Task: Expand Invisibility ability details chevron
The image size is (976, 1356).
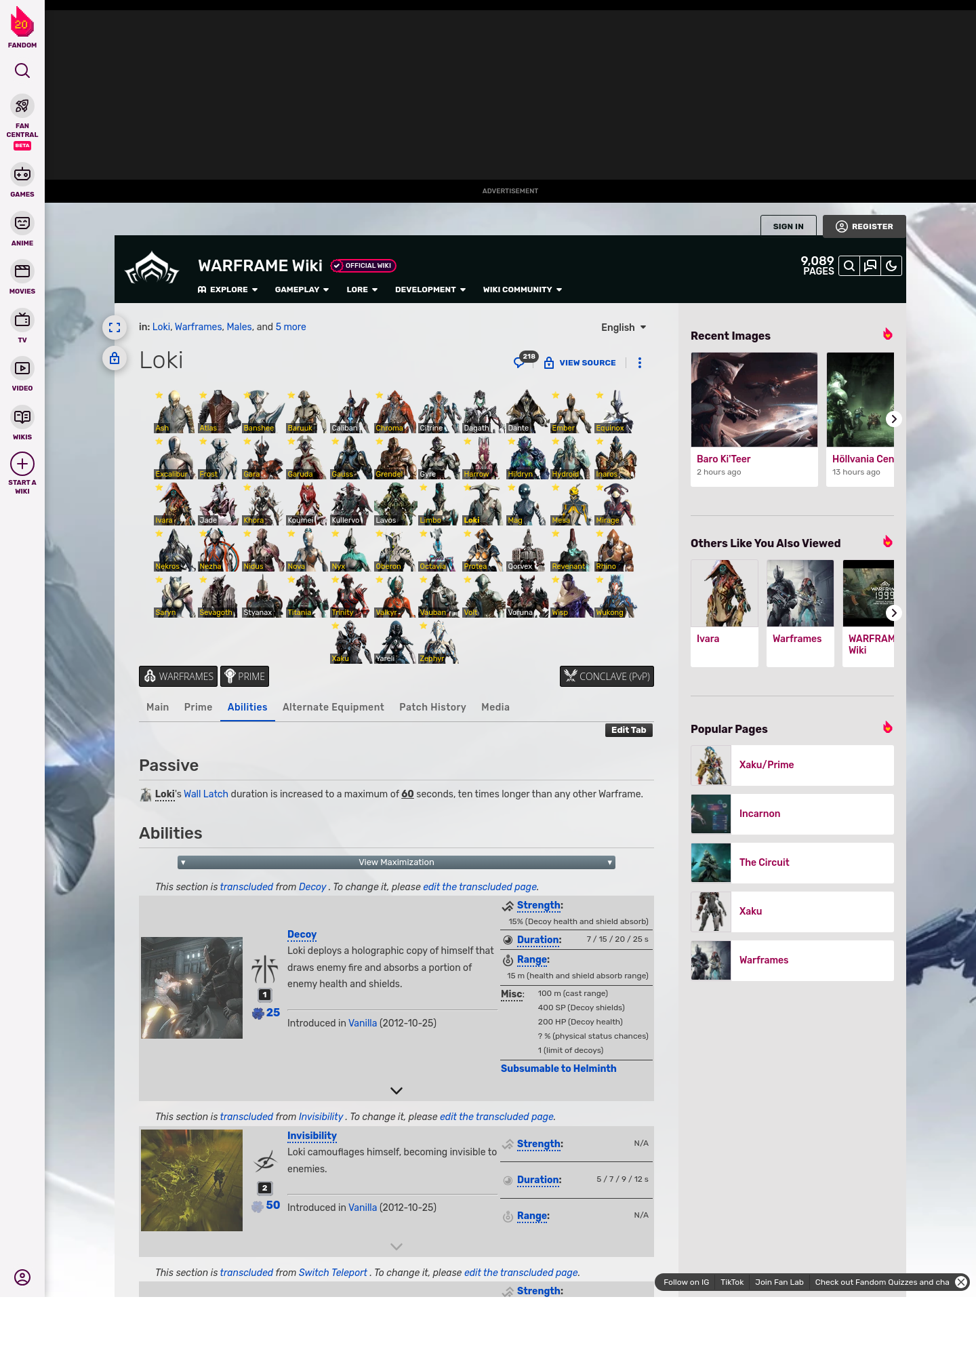Action: click(396, 1247)
